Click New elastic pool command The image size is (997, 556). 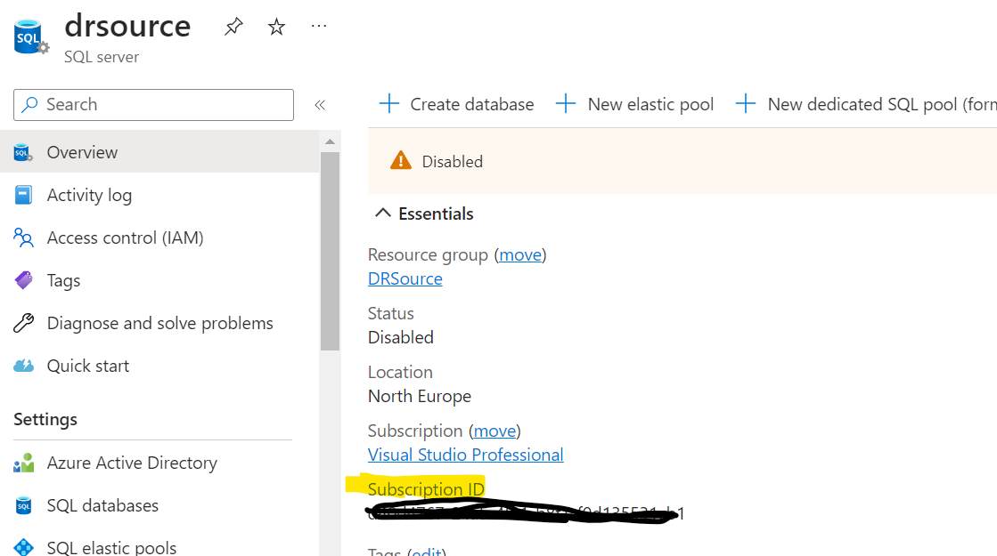(634, 103)
